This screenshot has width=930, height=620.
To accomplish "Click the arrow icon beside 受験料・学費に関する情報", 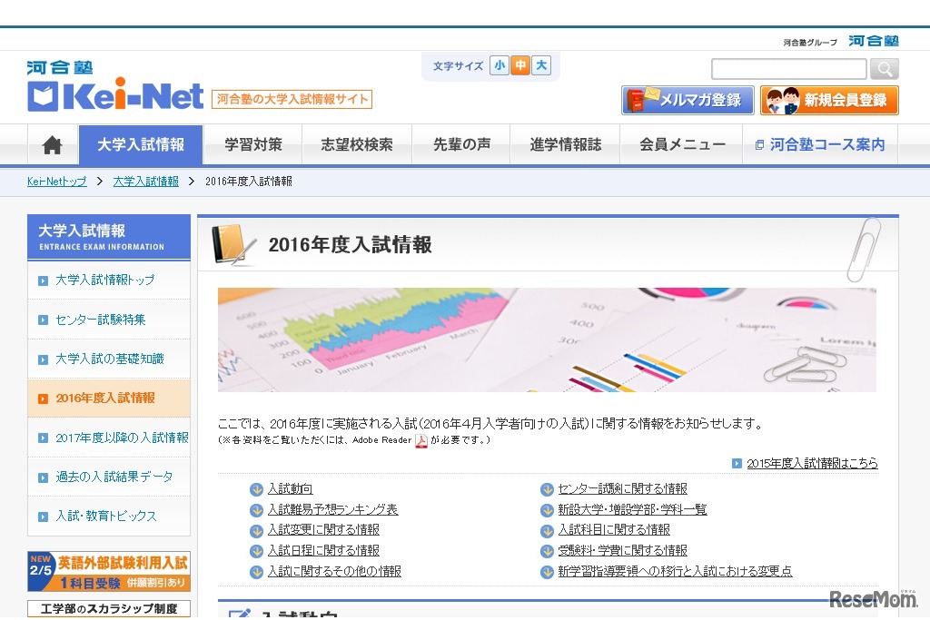I will (547, 551).
